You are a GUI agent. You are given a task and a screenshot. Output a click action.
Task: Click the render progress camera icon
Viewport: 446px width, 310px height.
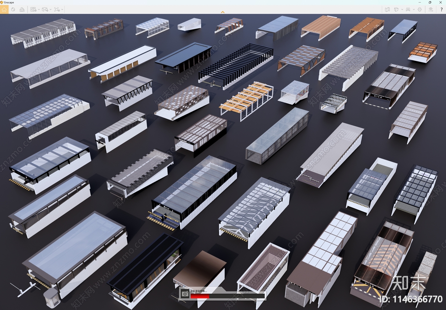coord(185,294)
